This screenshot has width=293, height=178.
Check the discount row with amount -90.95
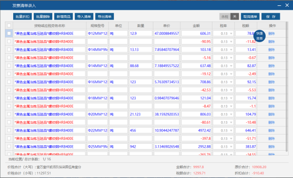click(9, 42)
